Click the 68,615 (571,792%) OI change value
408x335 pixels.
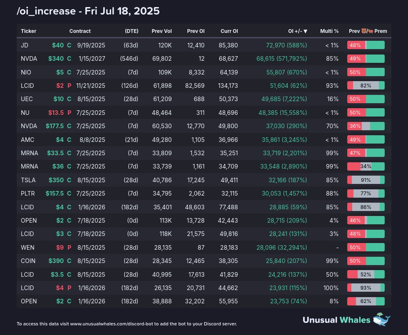pyautogui.click(x=282, y=59)
